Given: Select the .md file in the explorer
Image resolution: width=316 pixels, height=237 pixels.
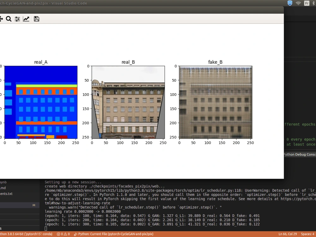Looking at the screenshot, I should [x=3, y=188].
